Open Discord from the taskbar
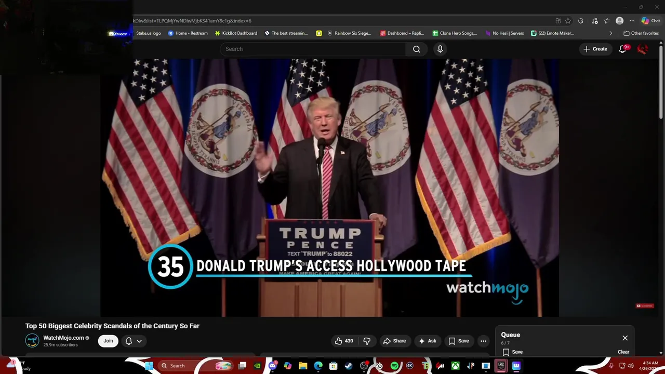 [273, 366]
